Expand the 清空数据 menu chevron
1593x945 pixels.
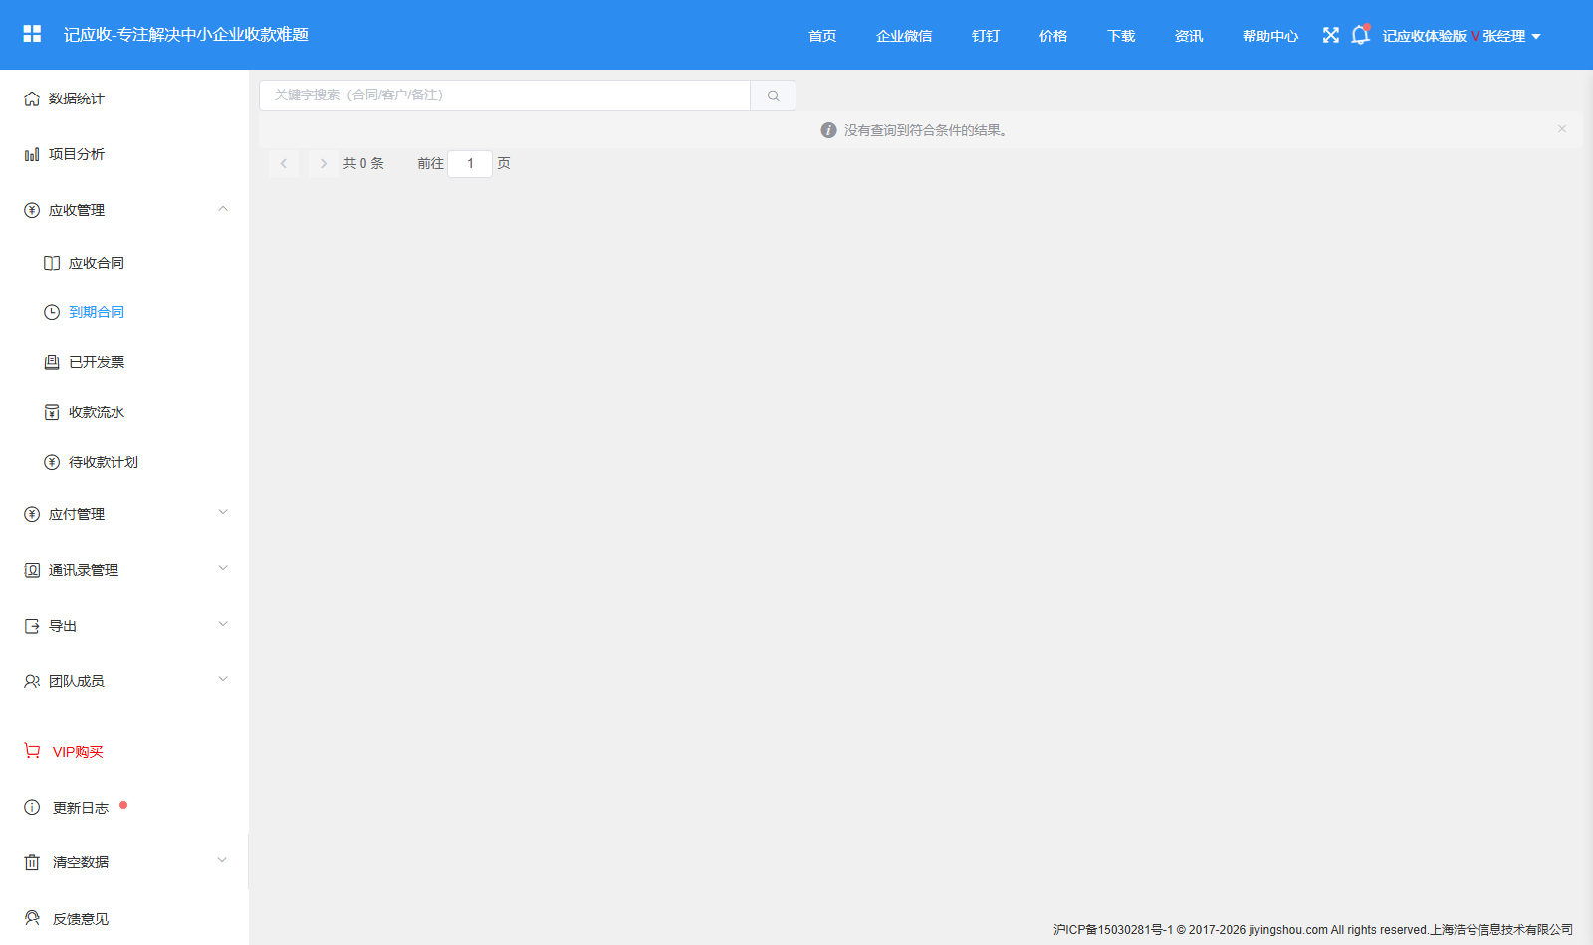(222, 861)
